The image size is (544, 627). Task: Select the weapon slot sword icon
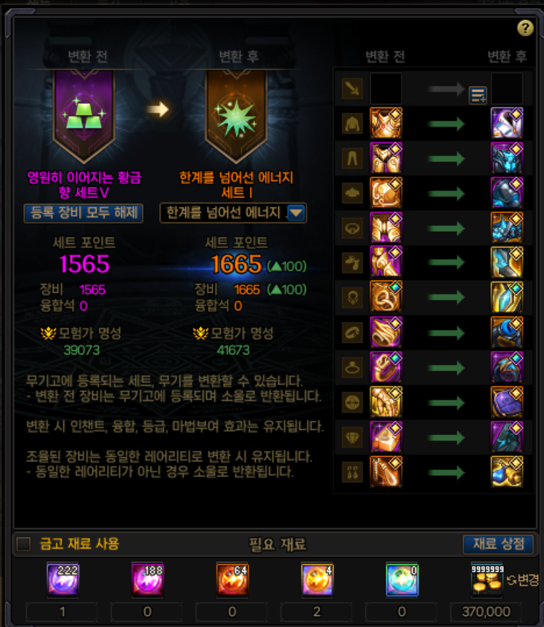click(352, 89)
